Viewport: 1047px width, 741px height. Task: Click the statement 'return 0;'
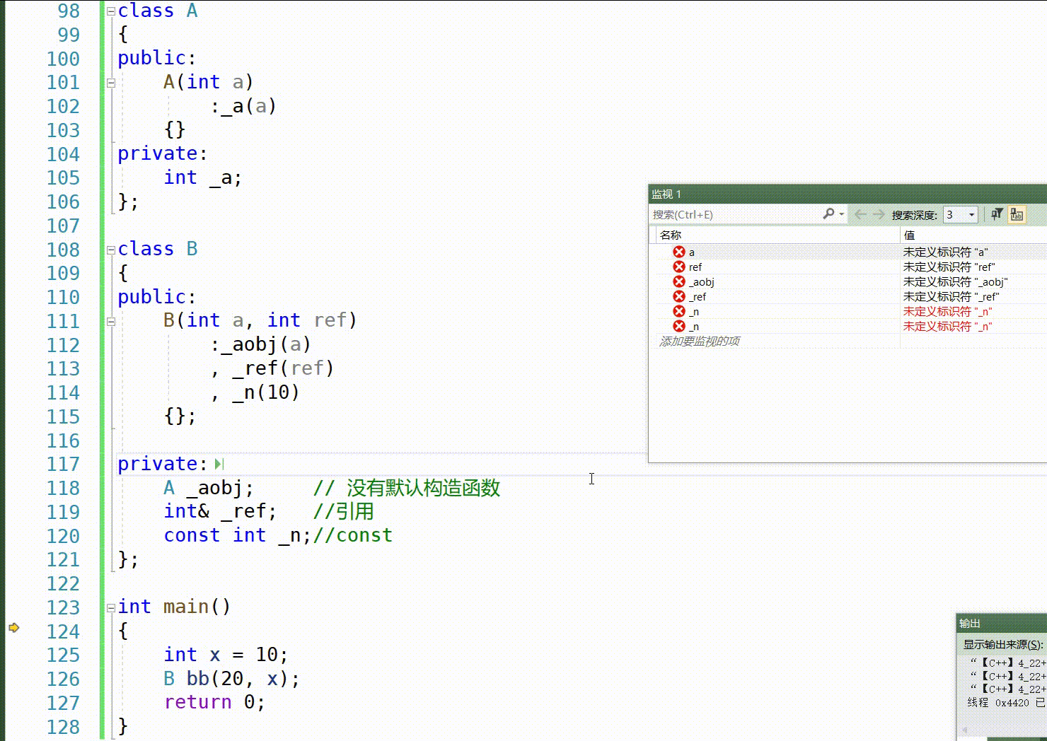(x=214, y=703)
